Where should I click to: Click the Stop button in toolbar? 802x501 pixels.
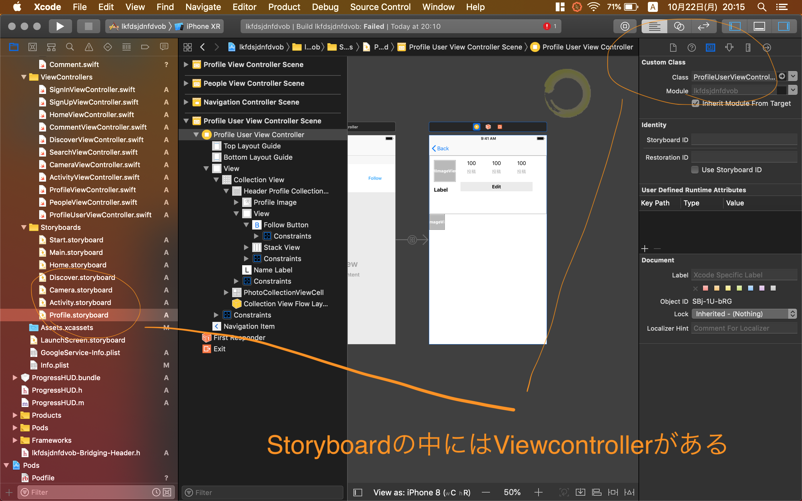click(x=88, y=26)
